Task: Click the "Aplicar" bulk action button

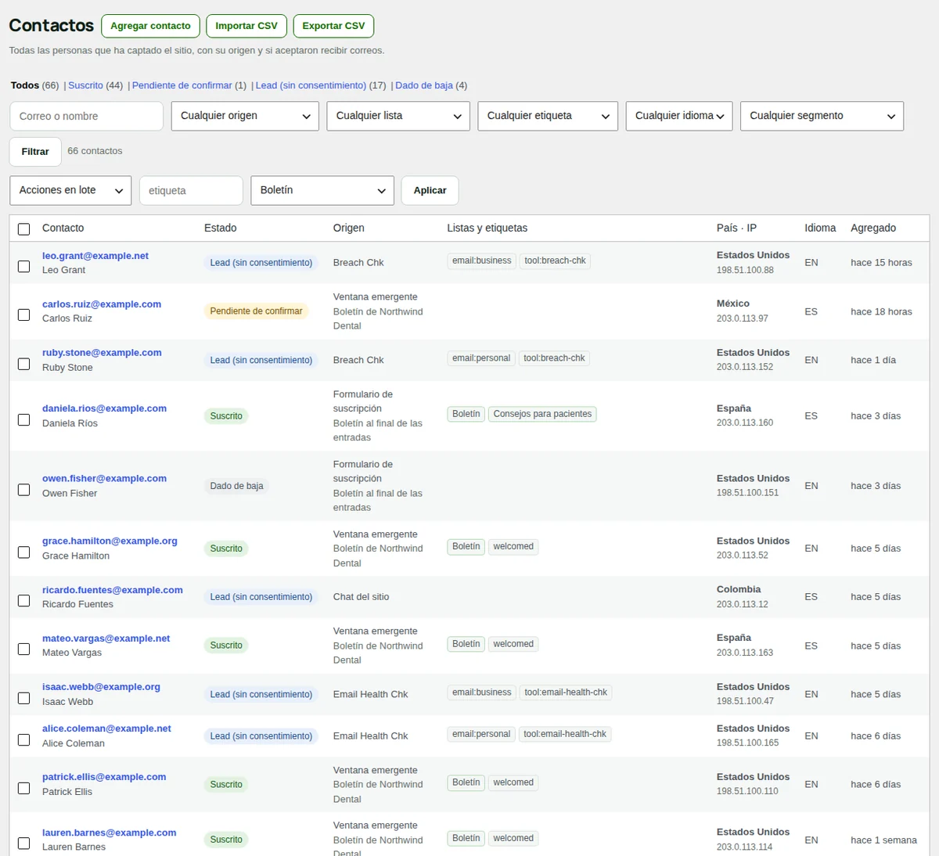Action: [x=430, y=190]
